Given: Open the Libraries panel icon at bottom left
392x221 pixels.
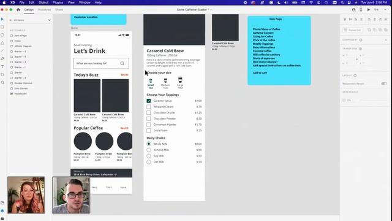Looking at the screenshot, I should 2,203.
